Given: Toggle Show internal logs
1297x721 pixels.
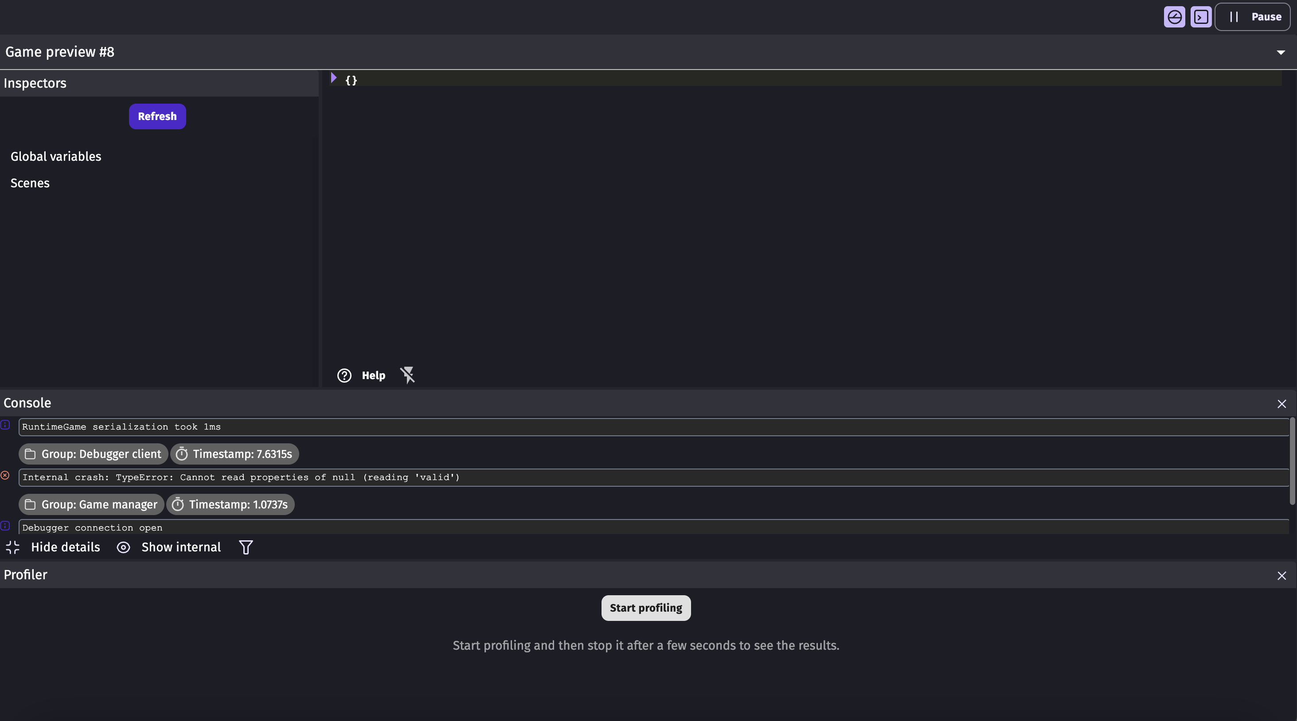Looking at the screenshot, I should (x=181, y=547).
